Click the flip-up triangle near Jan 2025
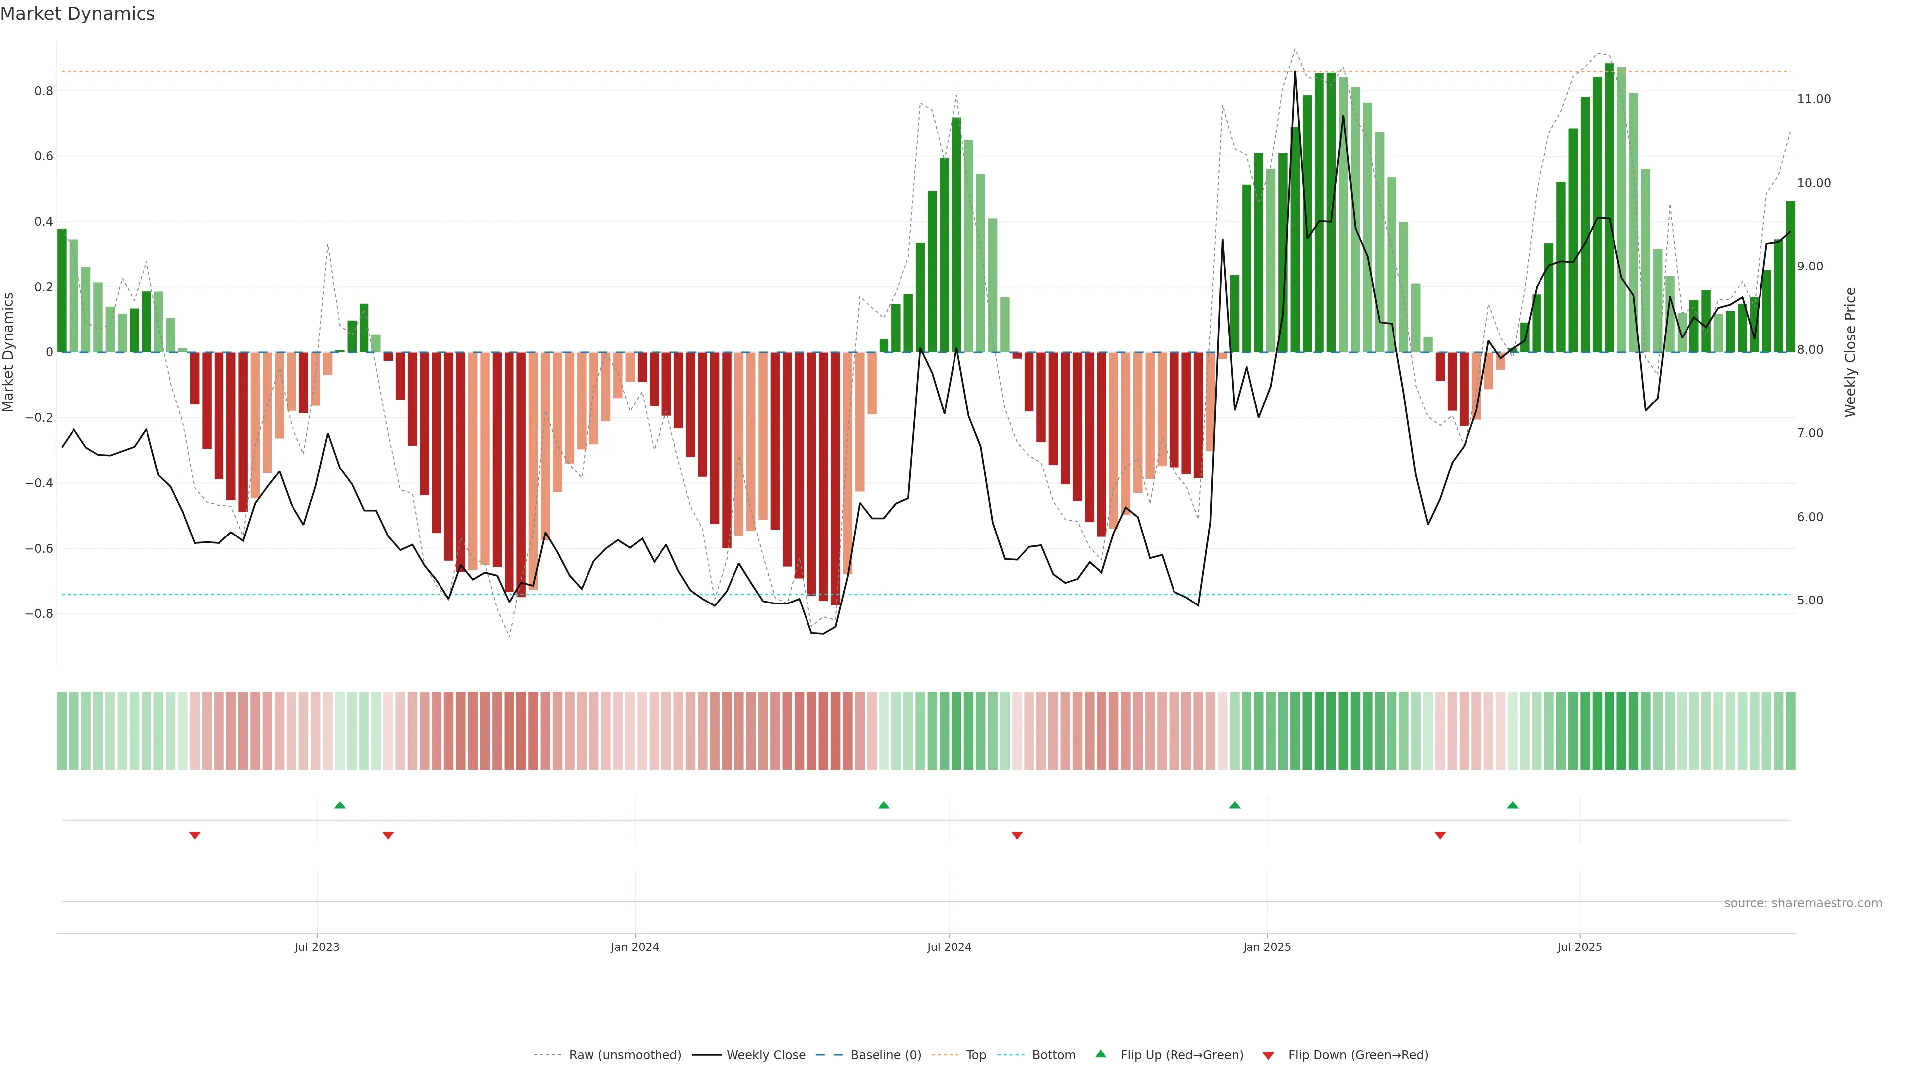This screenshot has height=1072, width=1907. tap(1234, 805)
